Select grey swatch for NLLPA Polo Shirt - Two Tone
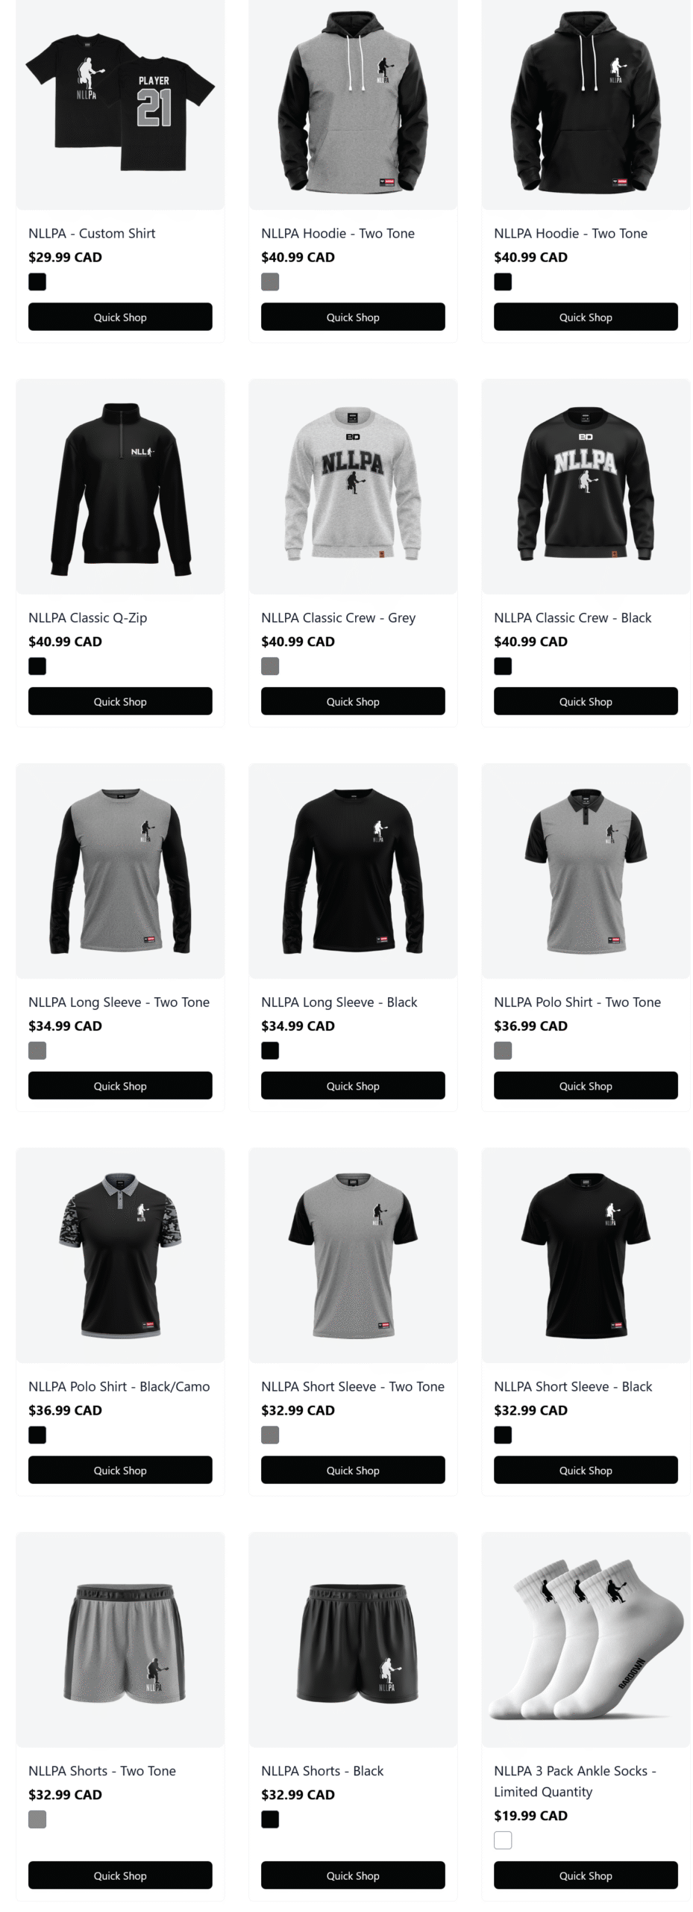693x1912 pixels. coord(503,1051)
